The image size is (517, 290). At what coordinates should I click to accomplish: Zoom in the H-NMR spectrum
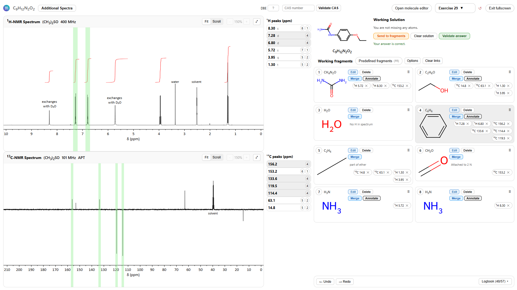(246, 22)
